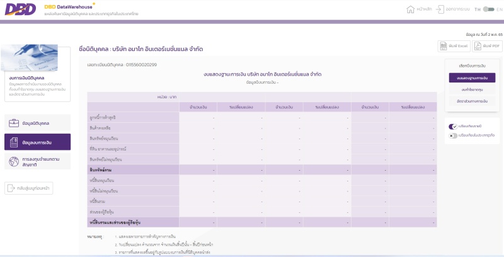Click the PDF document icon
This screenshot has height=257, width=504.
479,46
